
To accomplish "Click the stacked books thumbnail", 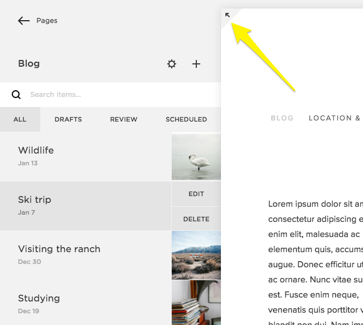I will pyautogui.click(x=196, y=303).
